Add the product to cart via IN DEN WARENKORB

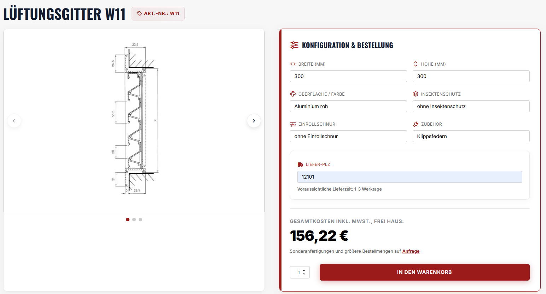click(424, 272)
